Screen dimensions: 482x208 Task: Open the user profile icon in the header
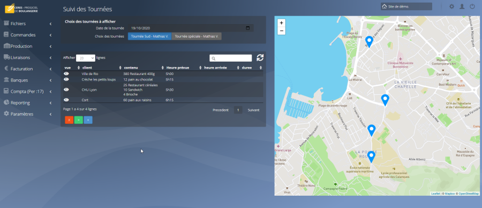[x=462, y=6]
